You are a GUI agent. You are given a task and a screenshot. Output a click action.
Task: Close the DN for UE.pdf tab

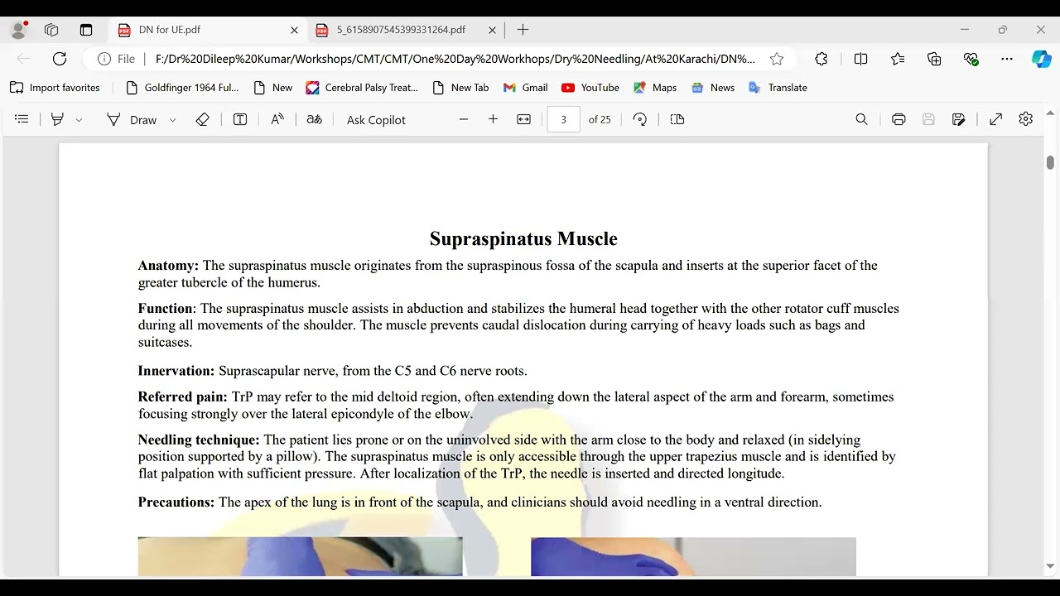tap(294, 30)
